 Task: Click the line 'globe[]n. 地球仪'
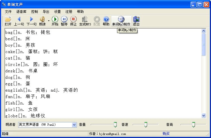pos(25,116)
